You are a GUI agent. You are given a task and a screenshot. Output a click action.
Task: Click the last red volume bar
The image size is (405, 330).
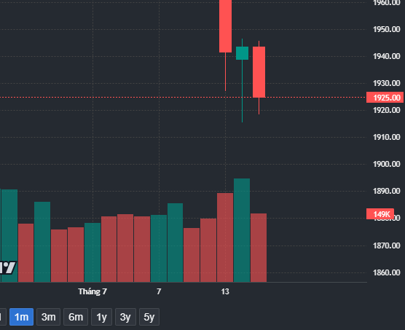point(259,248)
